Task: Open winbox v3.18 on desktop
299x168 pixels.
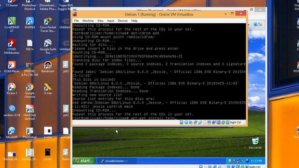Action: click(12, 111)
